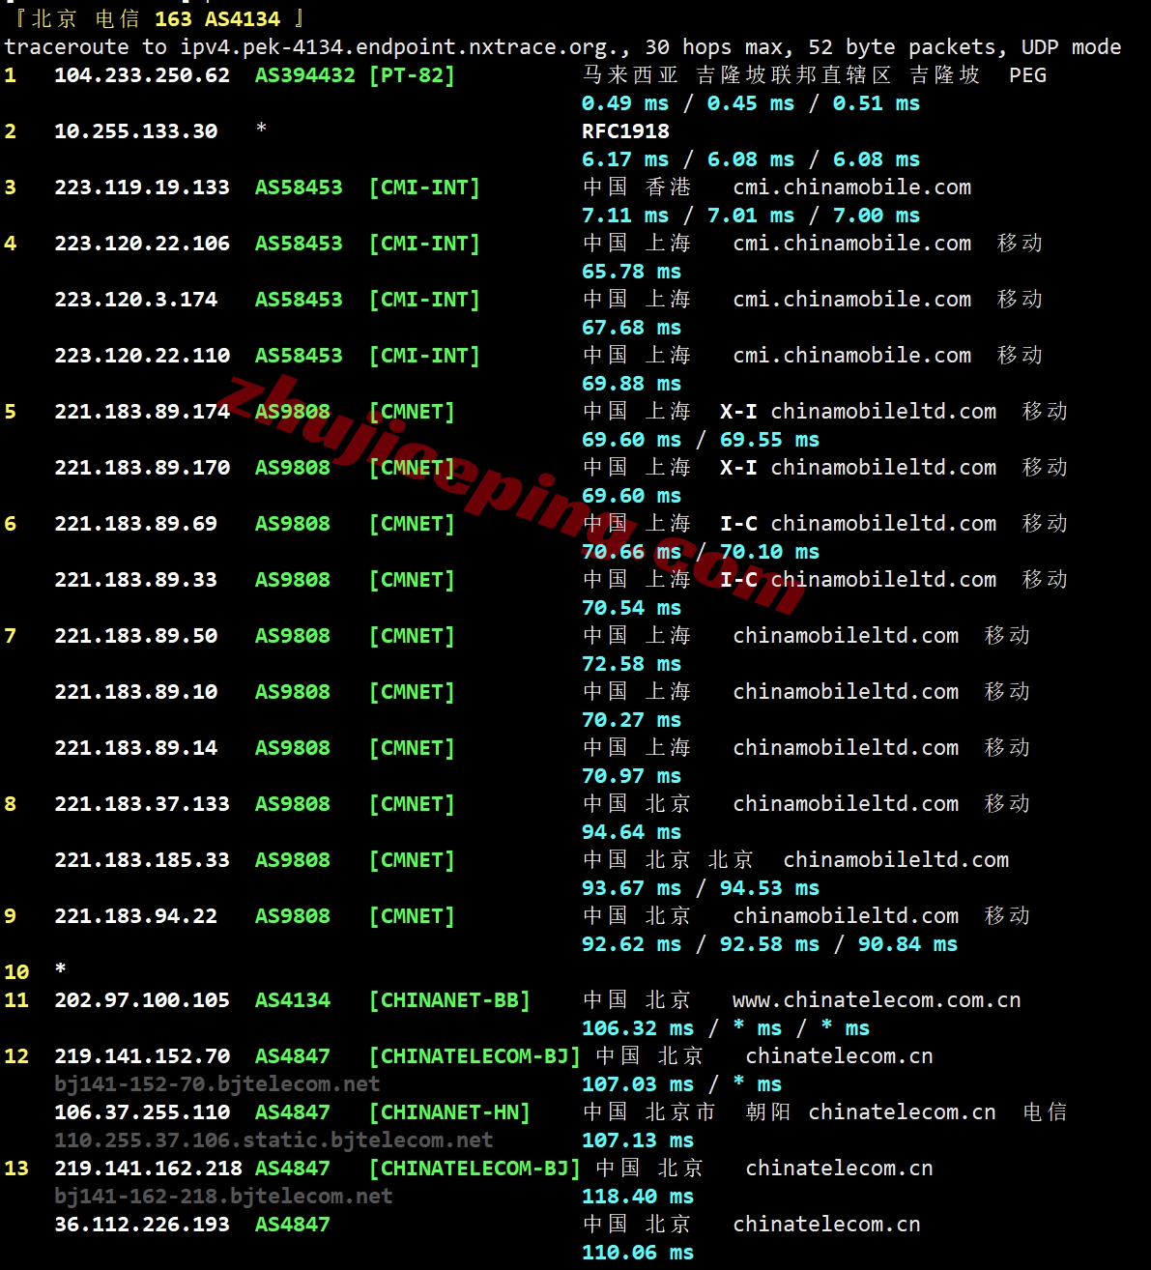This screenshot has height=1270, width=1151.
Task: Select the 0.49 ms latency value
Action: pyautogui.click(x=625, y=103)
